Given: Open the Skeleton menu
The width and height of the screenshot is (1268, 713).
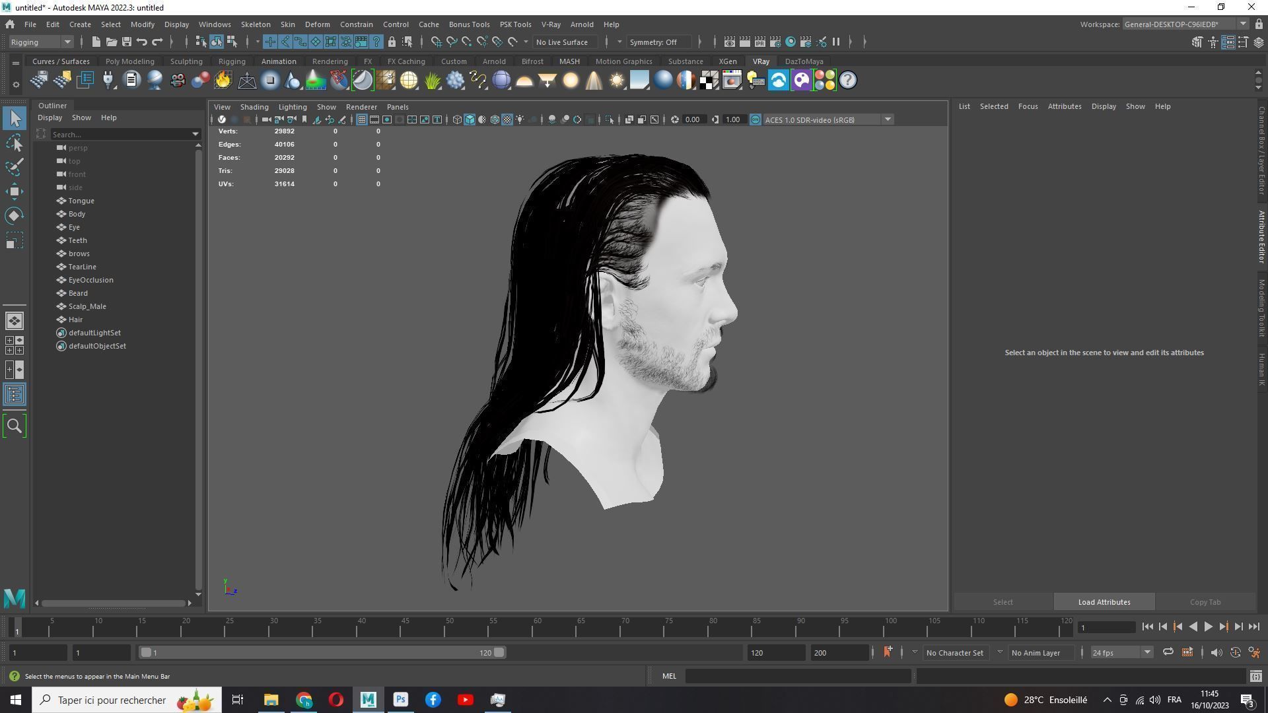Looking at the screenshot, I should 255,24.
